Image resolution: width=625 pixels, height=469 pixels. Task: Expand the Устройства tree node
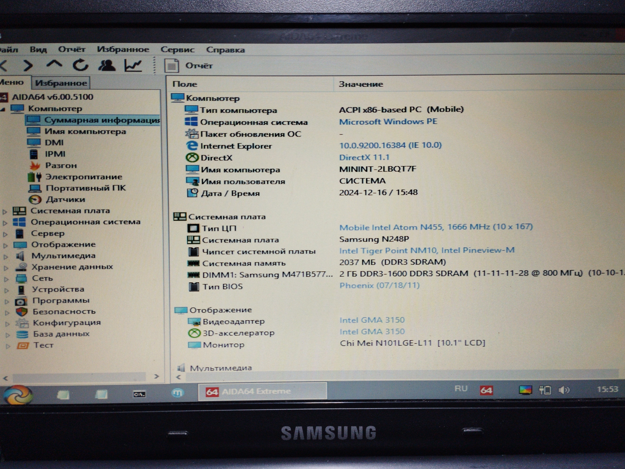point(7,290)
